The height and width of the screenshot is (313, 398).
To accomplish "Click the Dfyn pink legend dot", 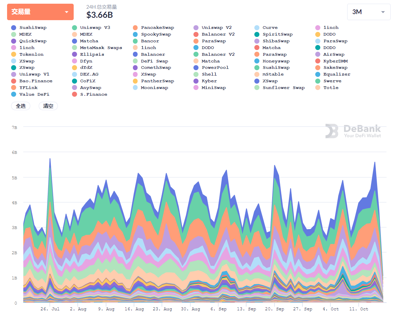I will (74, 61).
